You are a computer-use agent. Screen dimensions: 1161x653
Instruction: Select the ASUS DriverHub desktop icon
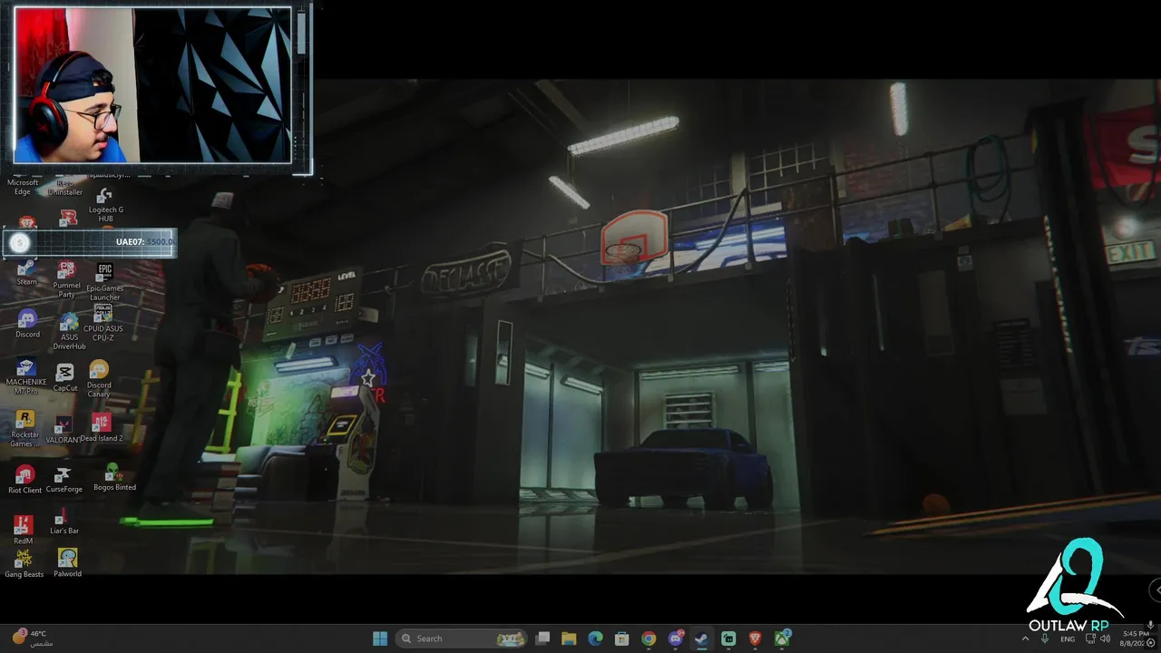69,332
